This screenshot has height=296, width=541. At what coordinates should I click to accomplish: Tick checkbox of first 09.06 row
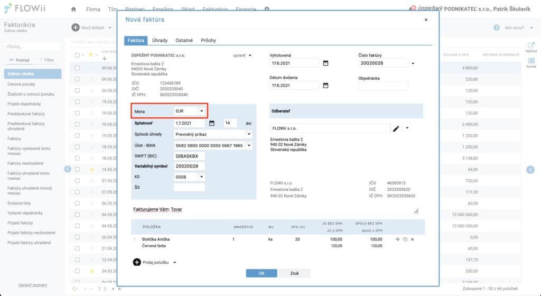[x=77, y=68]
